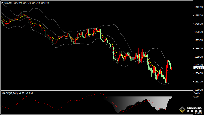Image resolution: width=204 pixels, height=115 pixels.
Task: Select the LLG,H4 symbol label
Action: (8, 3)
